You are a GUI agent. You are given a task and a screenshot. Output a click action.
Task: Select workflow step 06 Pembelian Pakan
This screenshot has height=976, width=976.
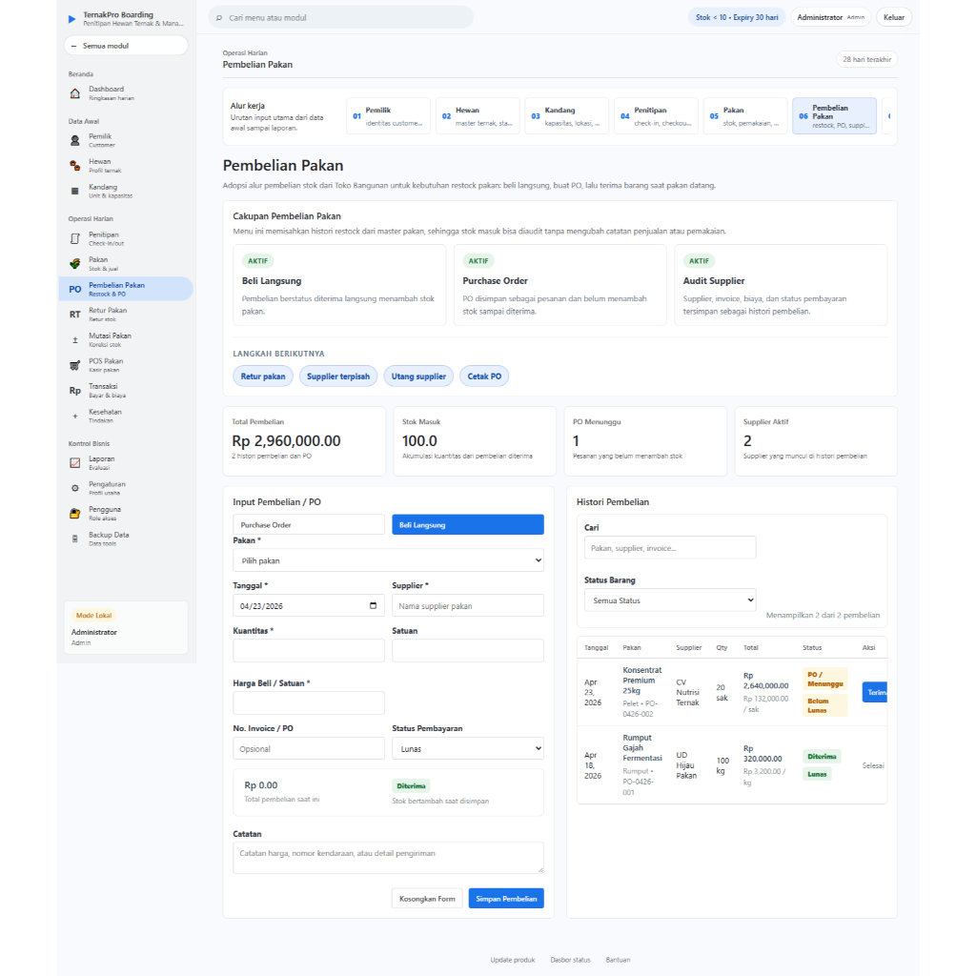835,115
